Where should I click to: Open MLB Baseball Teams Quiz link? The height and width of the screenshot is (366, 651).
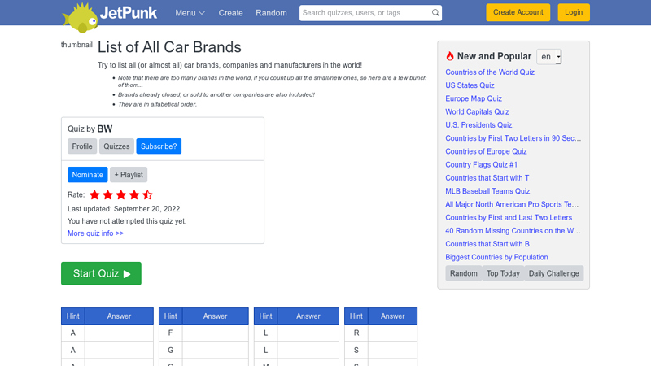(x=487, y=191)
